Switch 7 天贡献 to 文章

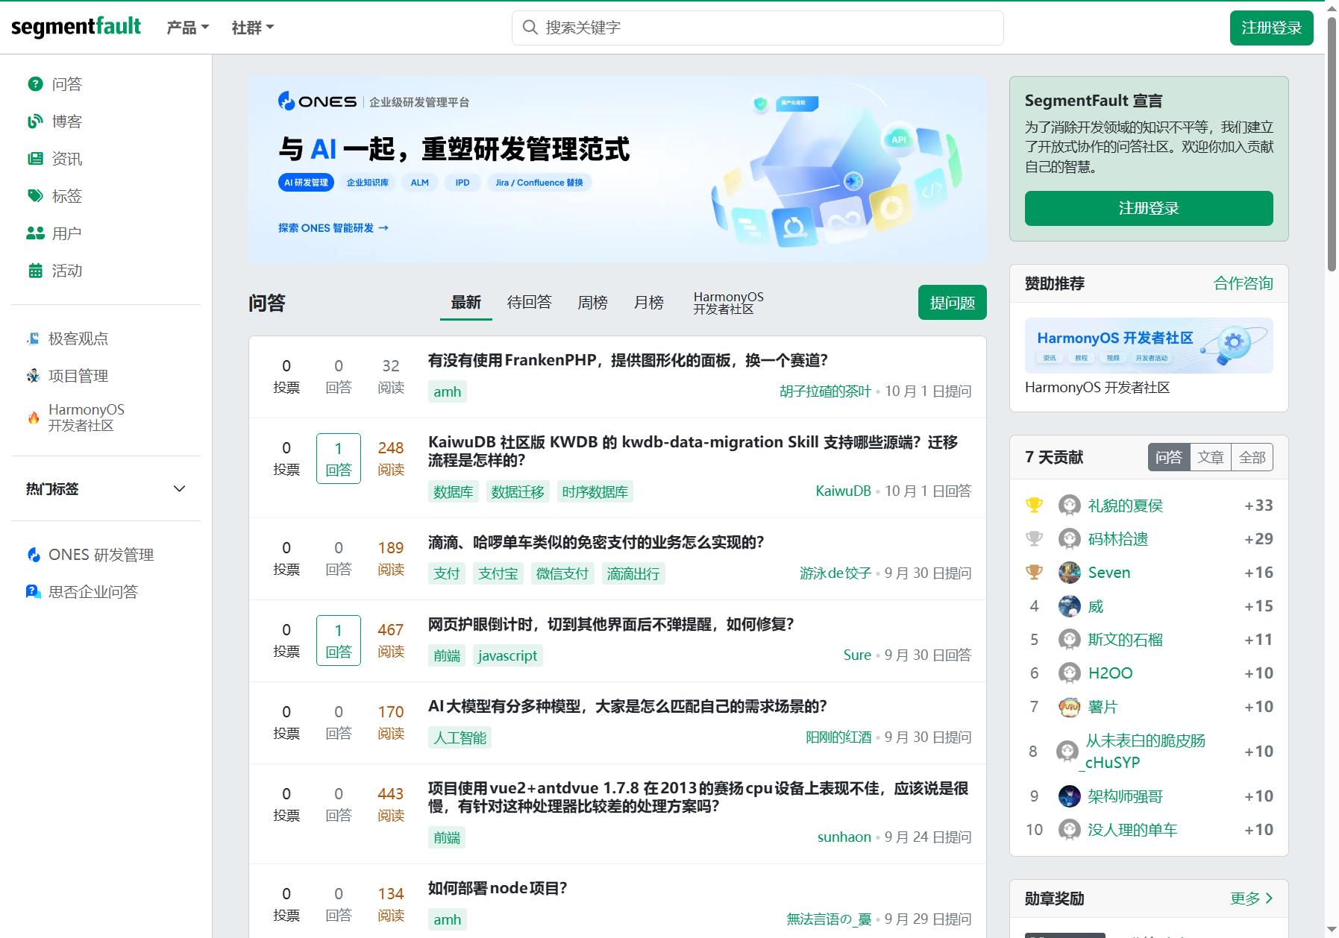coord(1211,457)
